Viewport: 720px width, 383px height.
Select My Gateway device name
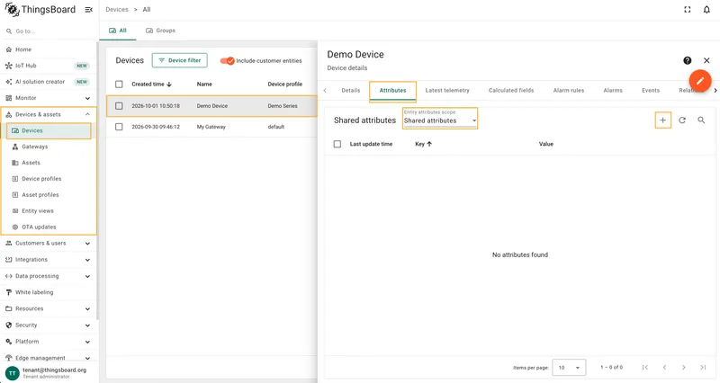[211, 127]
